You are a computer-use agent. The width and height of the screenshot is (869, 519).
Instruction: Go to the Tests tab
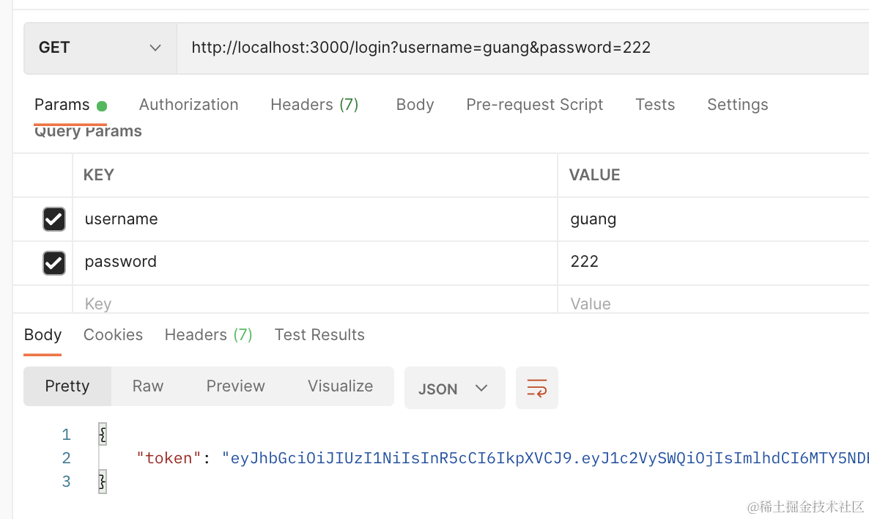point(654,105)
